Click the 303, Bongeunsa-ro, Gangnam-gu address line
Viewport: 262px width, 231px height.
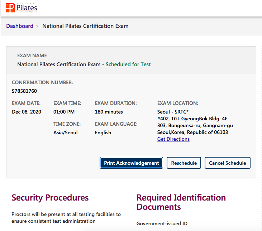click(x=195, y=125)
